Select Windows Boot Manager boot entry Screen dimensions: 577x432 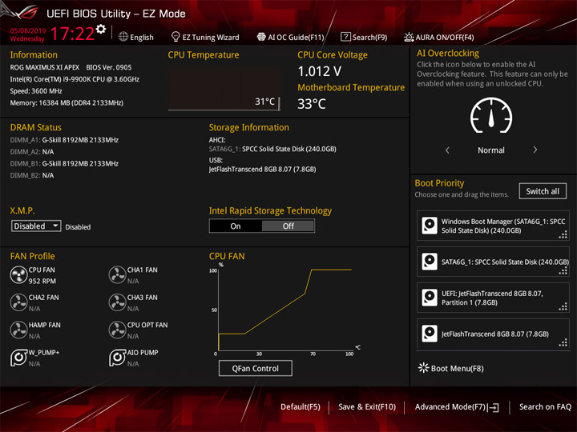(493, 226)
